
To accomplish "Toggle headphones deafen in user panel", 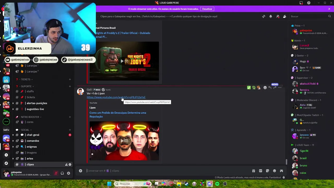I will pyautogui.click(x=62, y=173).
